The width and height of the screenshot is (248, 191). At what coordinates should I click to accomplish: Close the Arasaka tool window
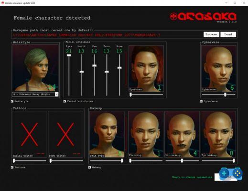tap(244, 3)
